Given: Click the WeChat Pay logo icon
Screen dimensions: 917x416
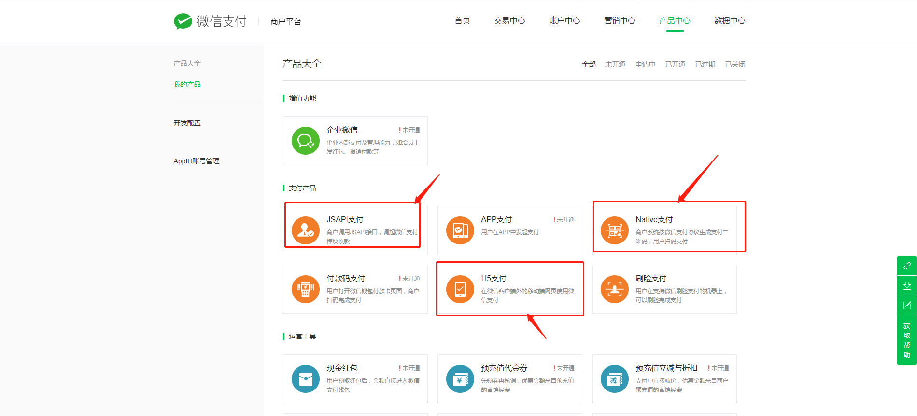Looking at the screenshot, I should pos(183,21).
